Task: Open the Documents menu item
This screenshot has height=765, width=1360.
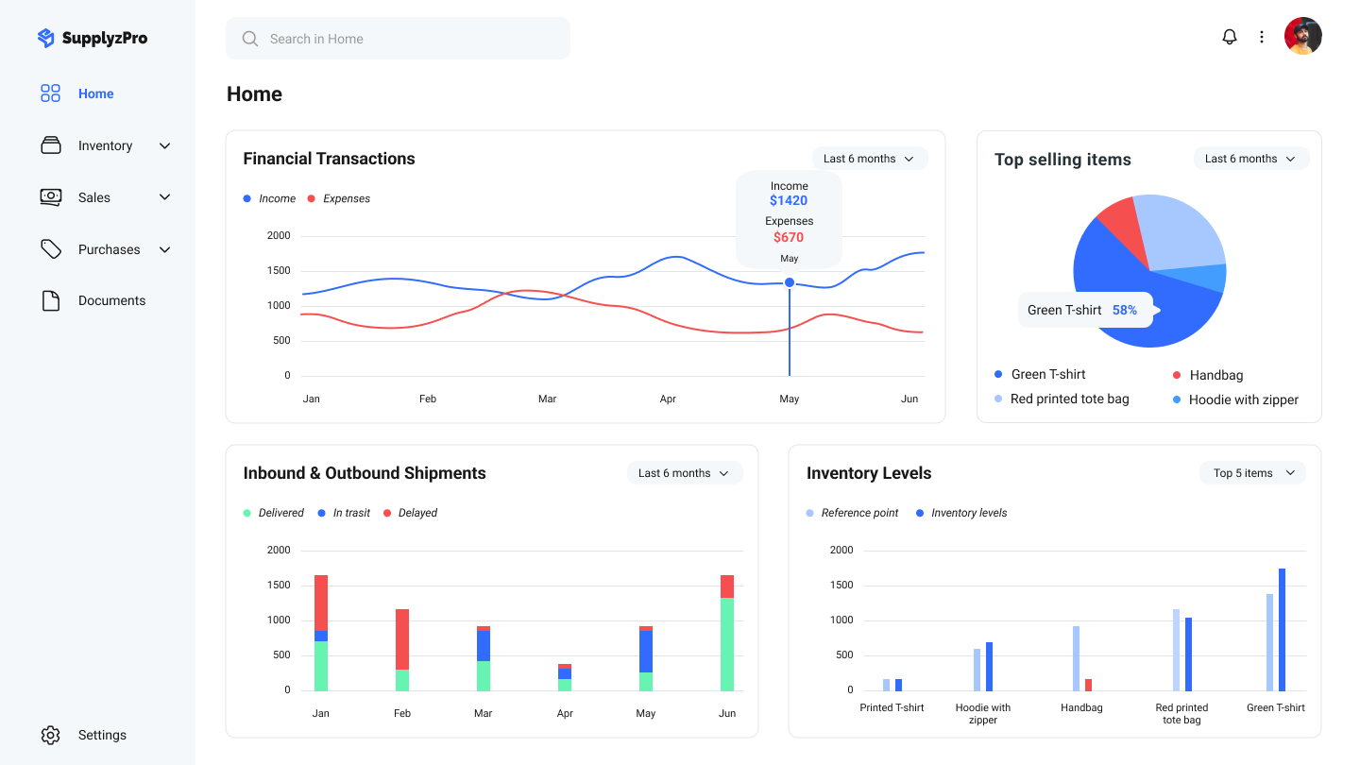Action: pos(111,300)
